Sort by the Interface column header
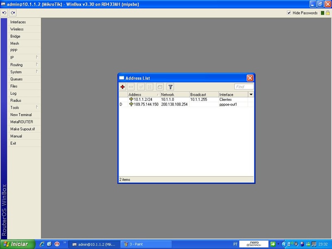The width and height of the screenshot is (332, 249). [x=233, y=95]
